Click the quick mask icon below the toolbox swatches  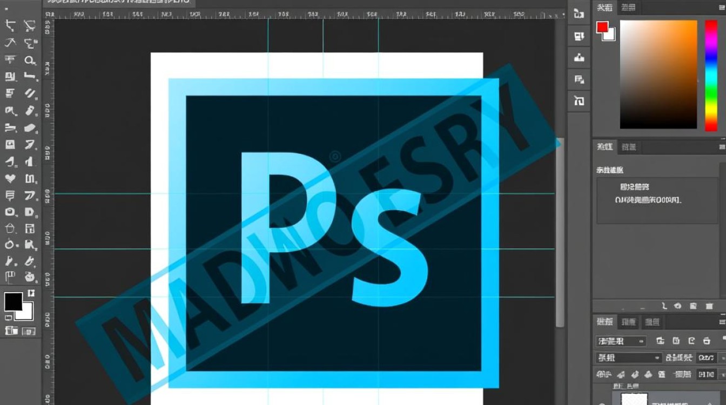click(x=12, y=330)
